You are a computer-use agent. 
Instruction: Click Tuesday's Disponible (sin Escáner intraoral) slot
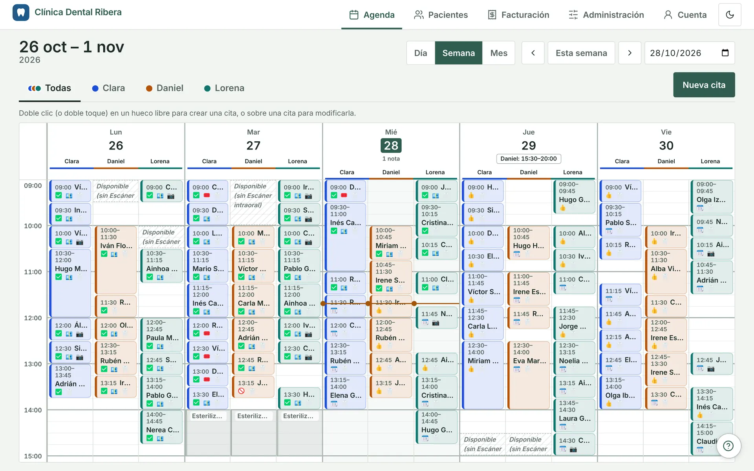pos(253,202)
